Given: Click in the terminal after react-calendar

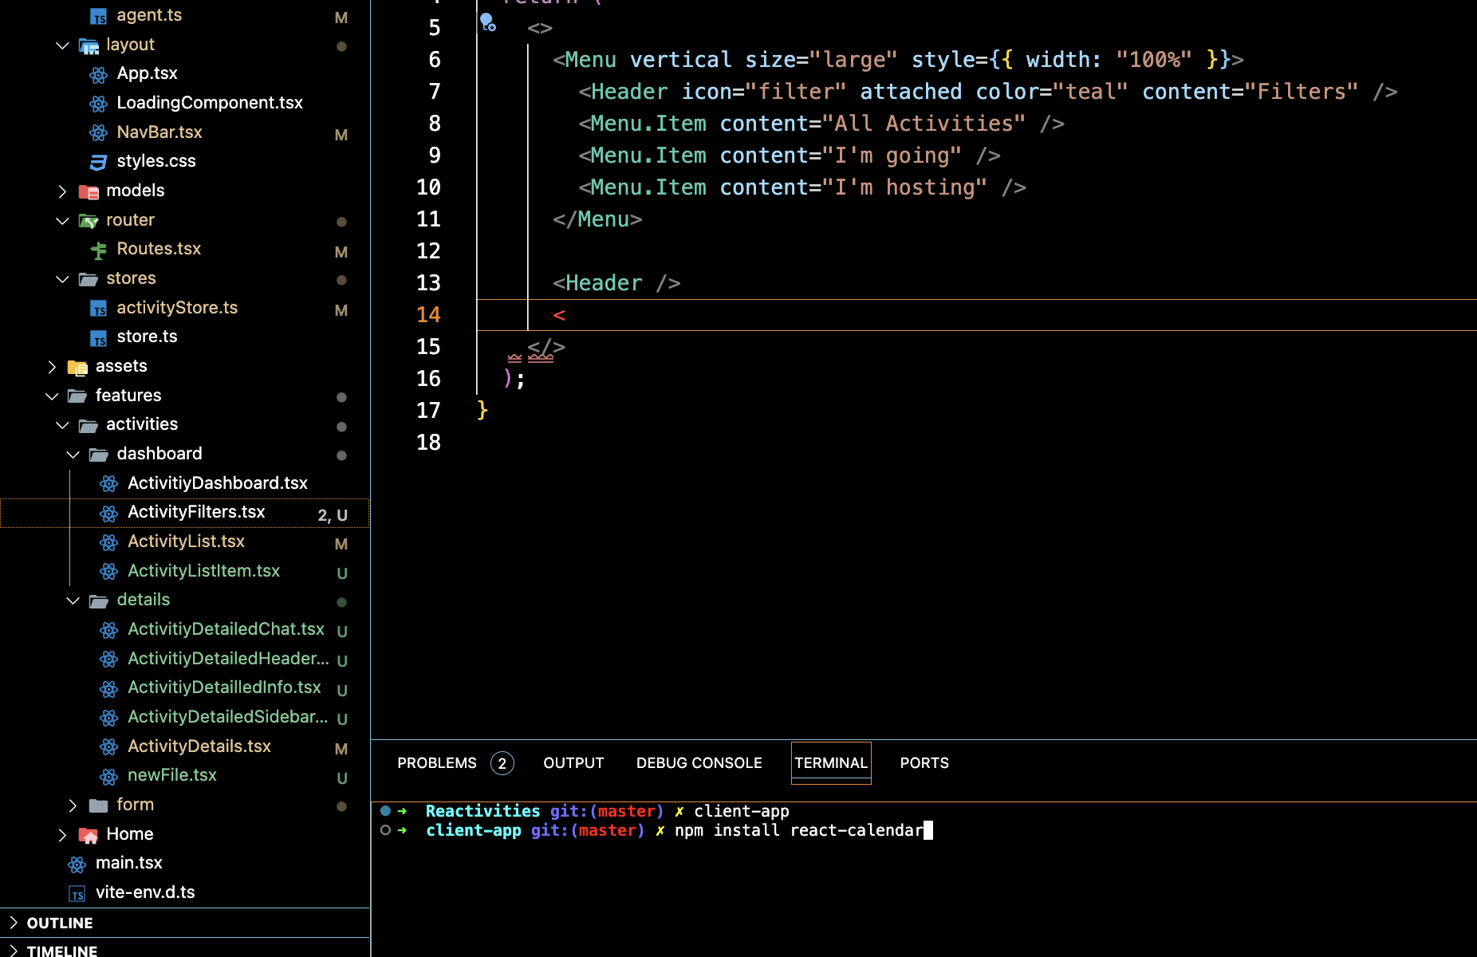Looking at the screenshot, I should (928, 830).
